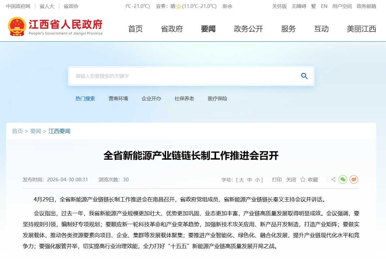Share article via Weibo icon
386x259 pixels.
[x=353, y=179]
